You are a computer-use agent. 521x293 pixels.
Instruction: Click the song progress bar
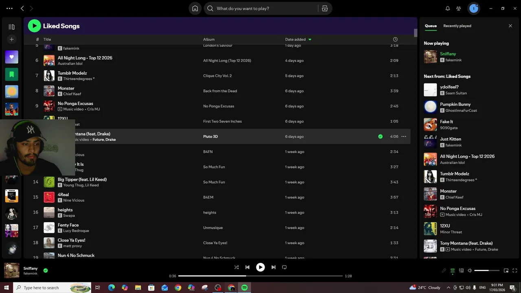click(x=260, y=276)
